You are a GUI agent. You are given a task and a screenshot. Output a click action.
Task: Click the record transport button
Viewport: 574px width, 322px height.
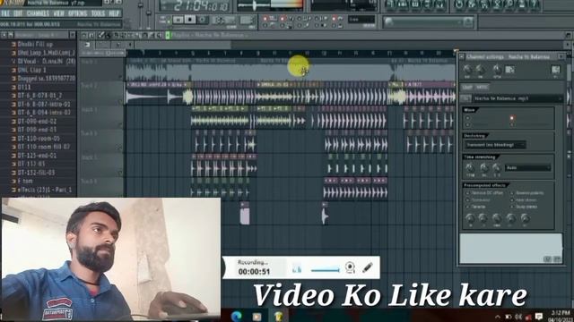tap(202, 20)
